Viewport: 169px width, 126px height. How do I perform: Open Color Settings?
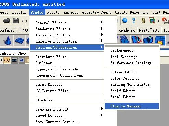click(x=132, y=78)
